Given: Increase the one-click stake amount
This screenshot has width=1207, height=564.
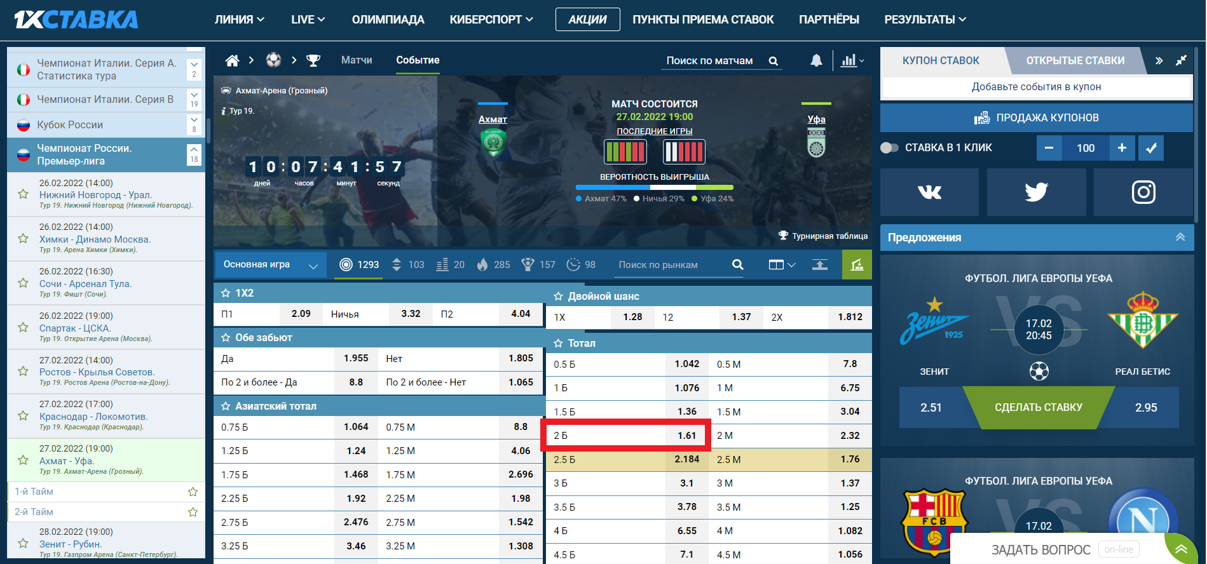Looking at the screenshot, I should pos(1122,148).
